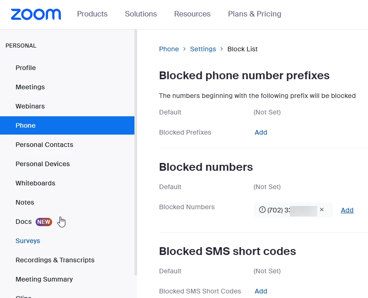Remove the blocked (702) number with the X
The image size is (368, 298).
click(x=321, y=210)
